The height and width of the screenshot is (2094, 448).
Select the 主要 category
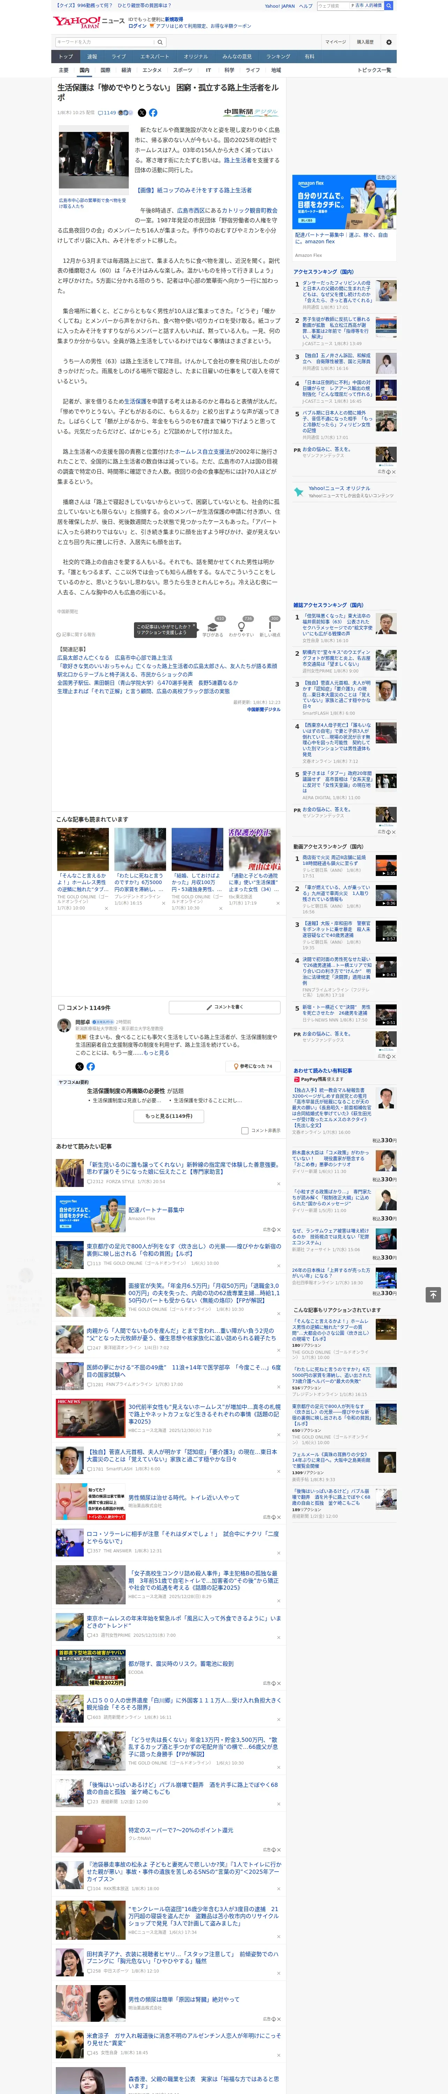click(x=64, y=70)
